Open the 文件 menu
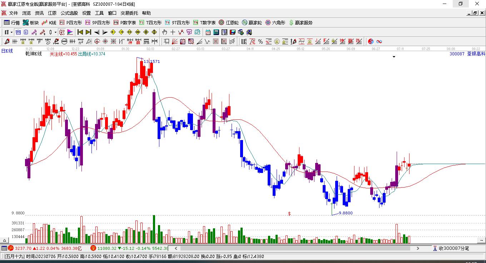Image resolution: width=486 pixels, height=263 pixels. tap(14, 13)
